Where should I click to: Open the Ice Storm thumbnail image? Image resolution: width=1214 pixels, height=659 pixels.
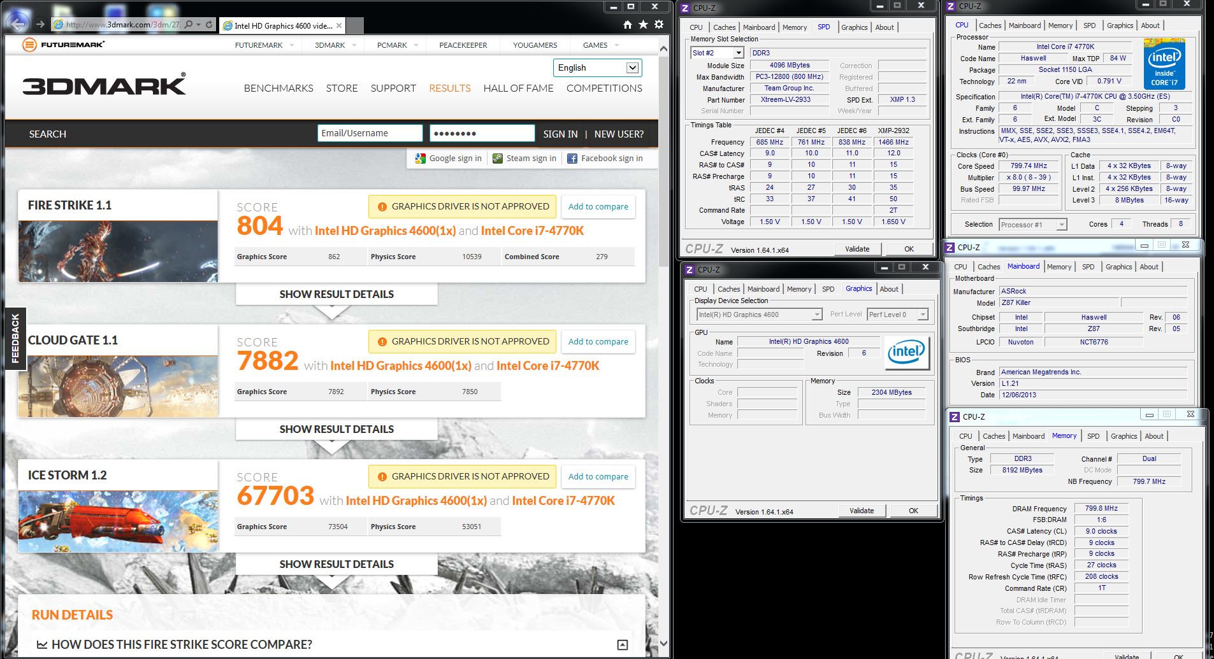point(118,521)
